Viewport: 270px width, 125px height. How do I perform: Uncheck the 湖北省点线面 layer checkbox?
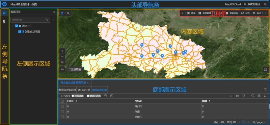(20, 32)
